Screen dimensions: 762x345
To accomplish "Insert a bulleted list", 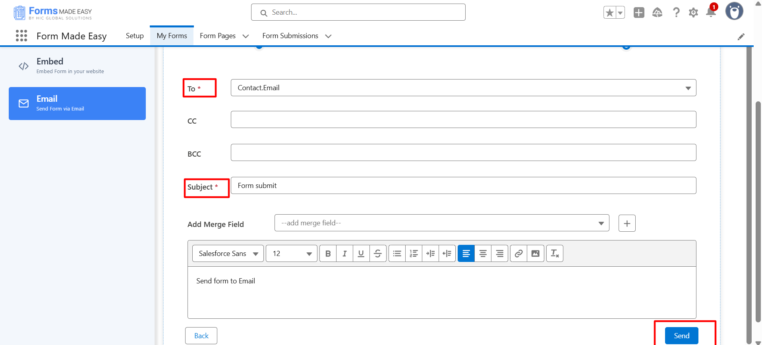I will (x=397, y=254).
